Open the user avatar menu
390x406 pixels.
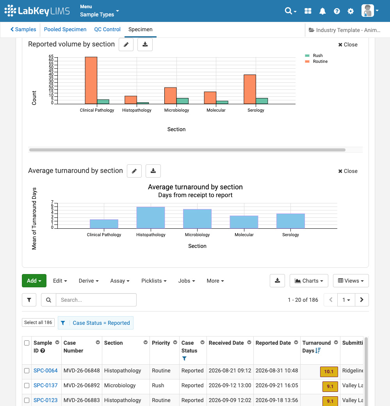(370, 11)
